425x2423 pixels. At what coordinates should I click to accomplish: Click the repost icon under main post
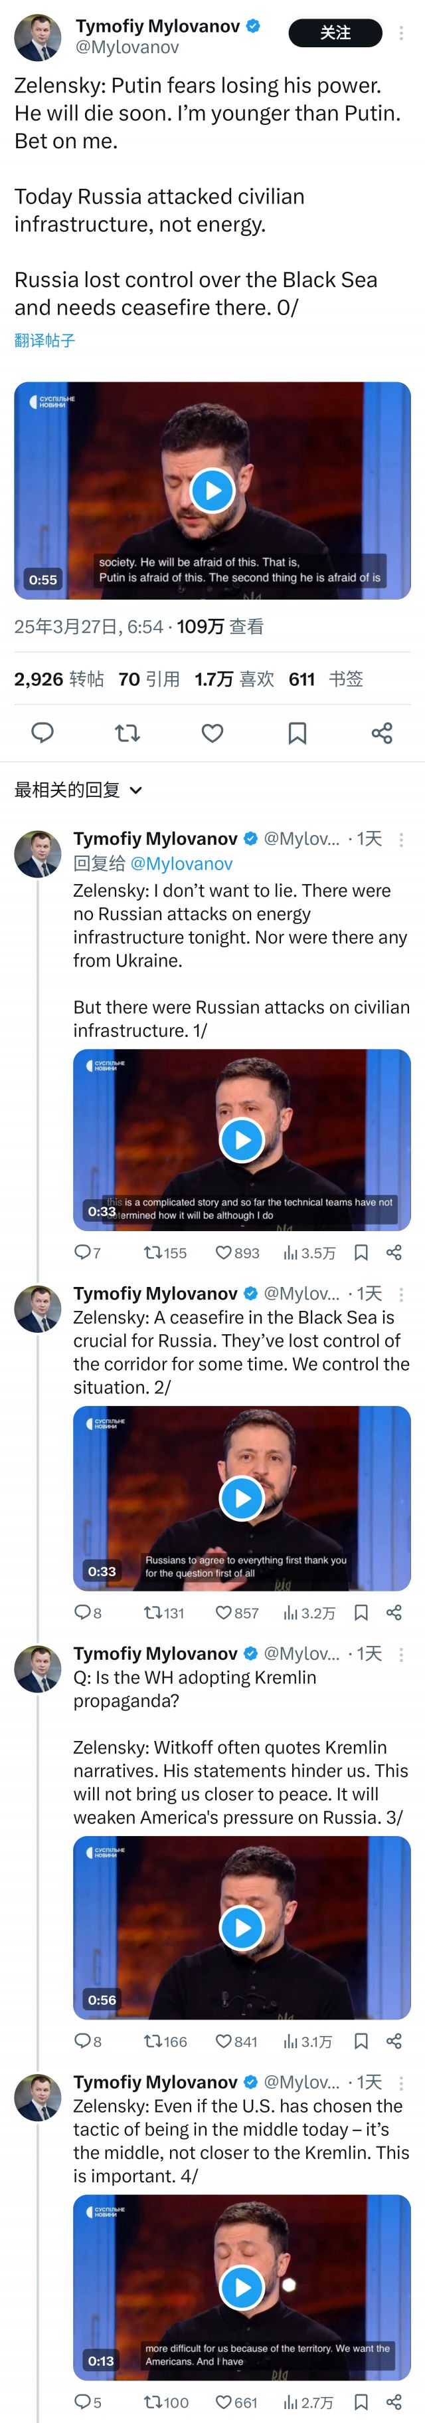127,733
